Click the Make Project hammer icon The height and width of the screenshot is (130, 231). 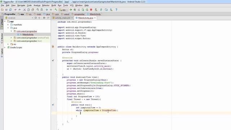tap(56, 10)
